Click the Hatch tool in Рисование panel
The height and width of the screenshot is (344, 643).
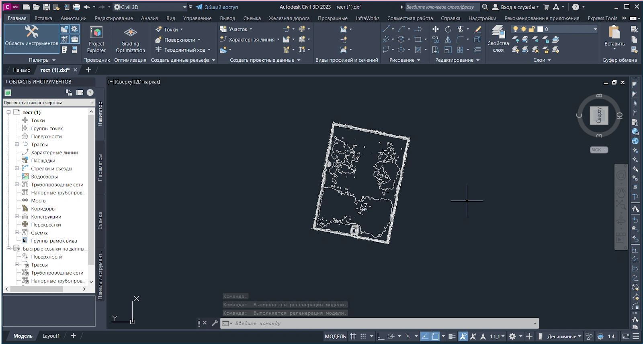point(418,50)
